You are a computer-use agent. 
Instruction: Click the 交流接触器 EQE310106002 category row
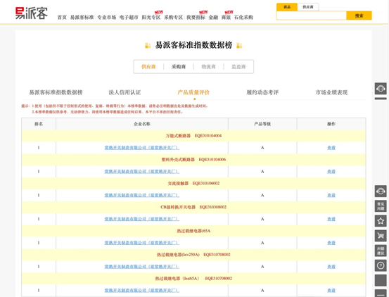coord(193,184)
